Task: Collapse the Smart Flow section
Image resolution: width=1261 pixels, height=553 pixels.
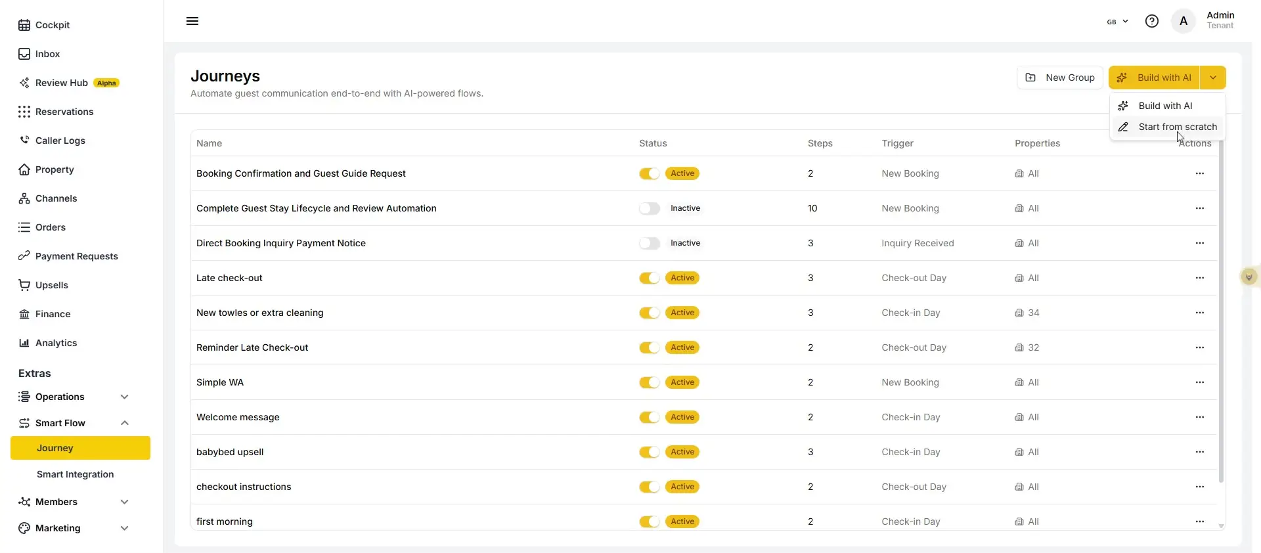Action: click(x=74, y=423)
